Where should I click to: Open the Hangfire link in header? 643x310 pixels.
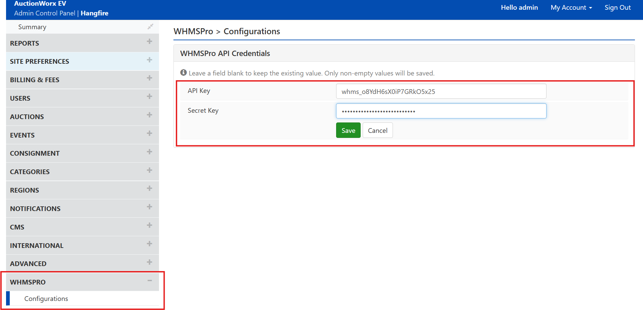point(94,13)
